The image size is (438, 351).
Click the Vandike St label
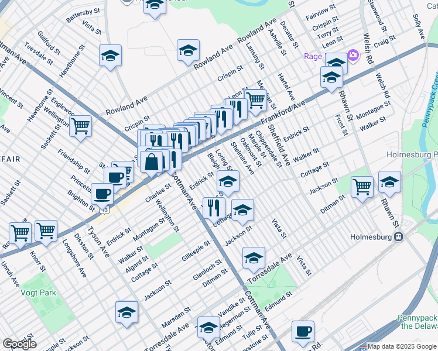pyautogui.click(x=231, y=307)
